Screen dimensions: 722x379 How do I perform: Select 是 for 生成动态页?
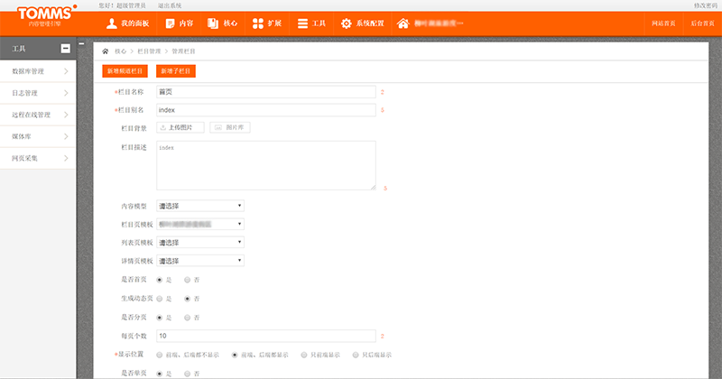[160, 299]
